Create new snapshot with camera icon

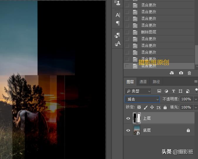(x=181, y=73)
